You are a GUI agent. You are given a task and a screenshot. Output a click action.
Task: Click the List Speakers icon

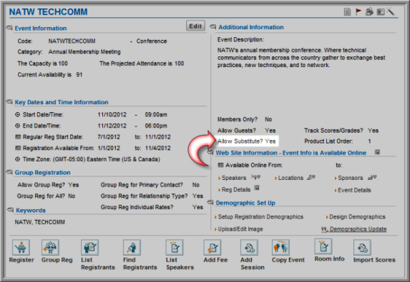point(175,247)
